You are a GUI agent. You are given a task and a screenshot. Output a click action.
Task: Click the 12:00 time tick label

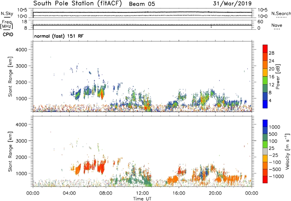[142, 193]
